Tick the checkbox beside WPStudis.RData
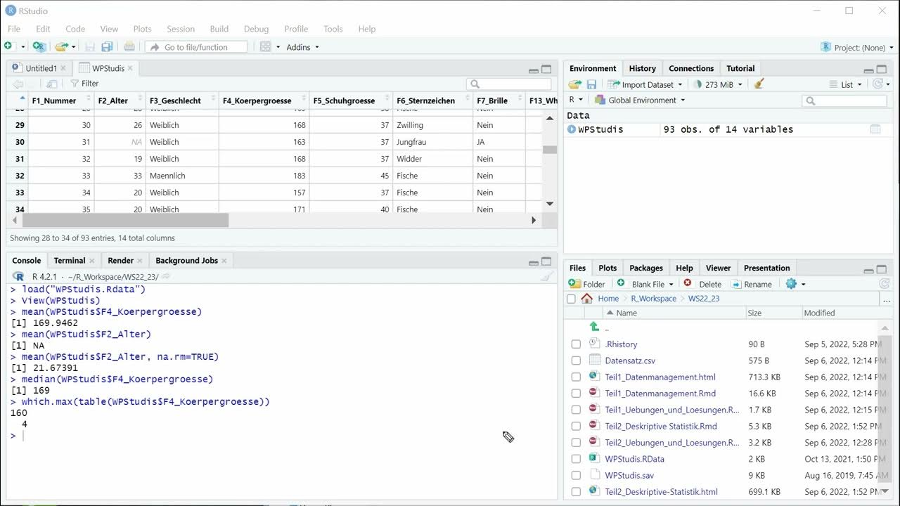The height and width of the screenshot is (506, 900). click(x=576, y=459)
